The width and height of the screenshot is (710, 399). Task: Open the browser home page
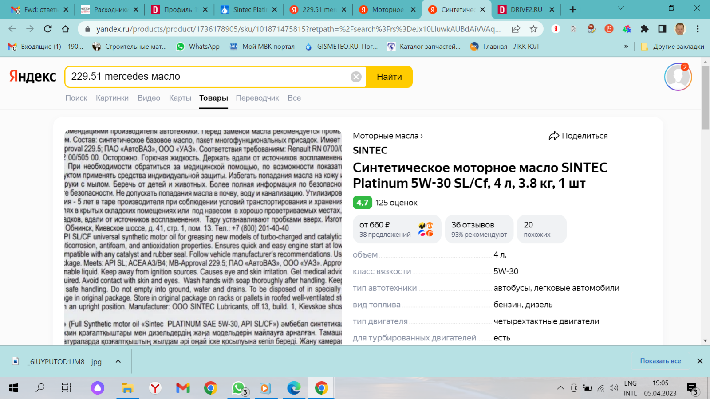coord(65,29)
